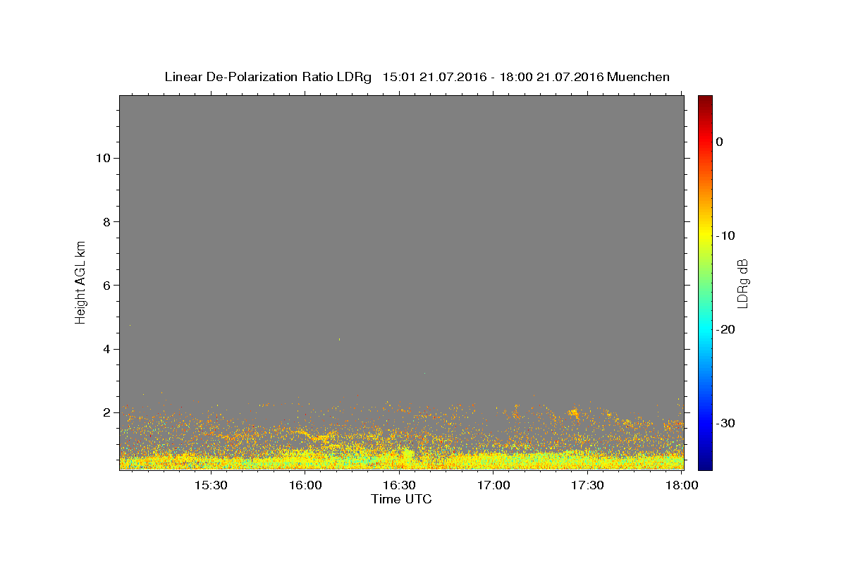846x564 pixels.
Task: Click the 16:00 time tick label
Action: click(305, 485)
